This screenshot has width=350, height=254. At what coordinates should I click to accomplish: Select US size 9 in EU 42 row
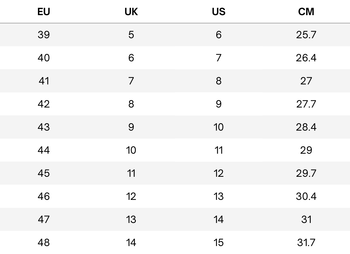(219, 104)
